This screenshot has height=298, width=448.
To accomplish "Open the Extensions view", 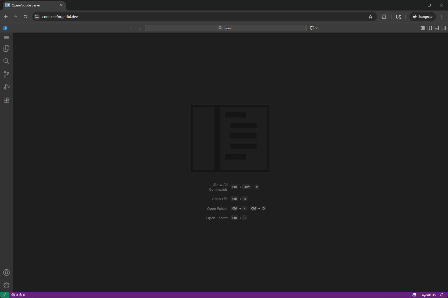I will click(x=6, y=100).
